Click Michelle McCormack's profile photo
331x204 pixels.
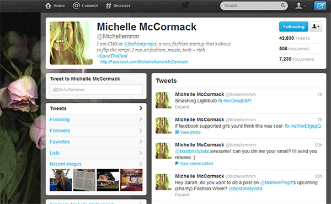pos(71,43)
